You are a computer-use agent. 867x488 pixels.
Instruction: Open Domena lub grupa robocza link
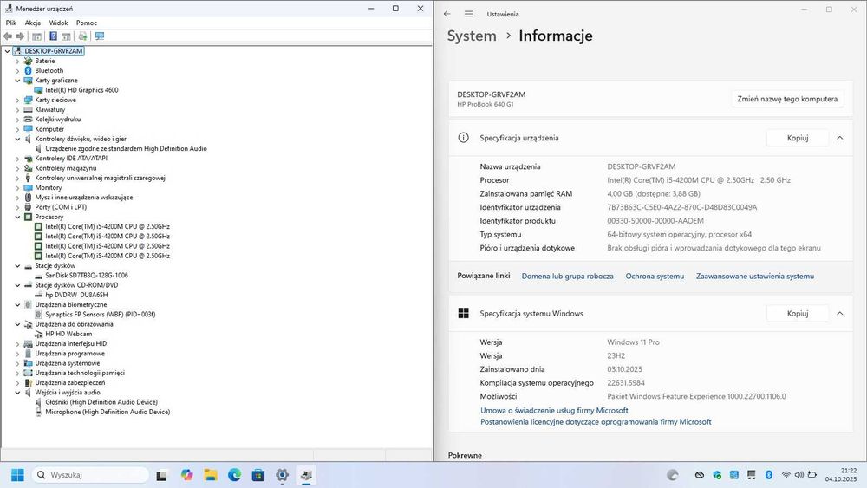(x=567, y=276)
